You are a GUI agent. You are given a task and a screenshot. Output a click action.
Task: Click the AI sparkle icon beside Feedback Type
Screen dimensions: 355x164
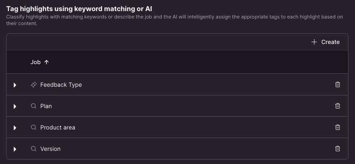(x=33, y=85)
